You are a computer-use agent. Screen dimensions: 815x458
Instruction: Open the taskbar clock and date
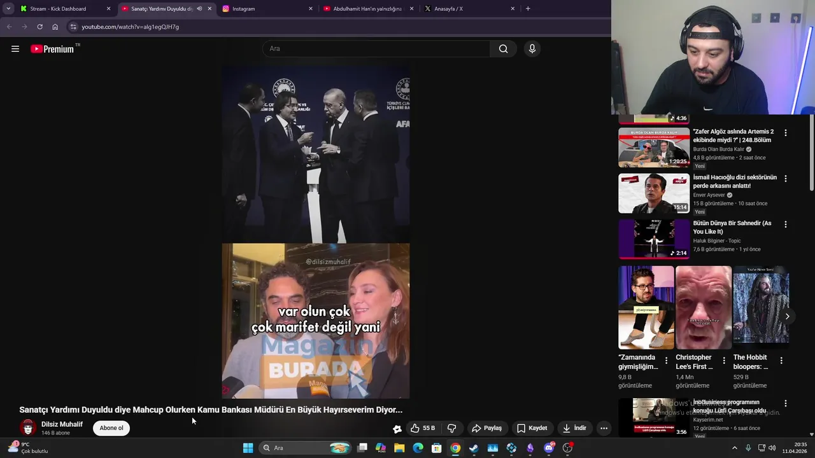(795, 448)
